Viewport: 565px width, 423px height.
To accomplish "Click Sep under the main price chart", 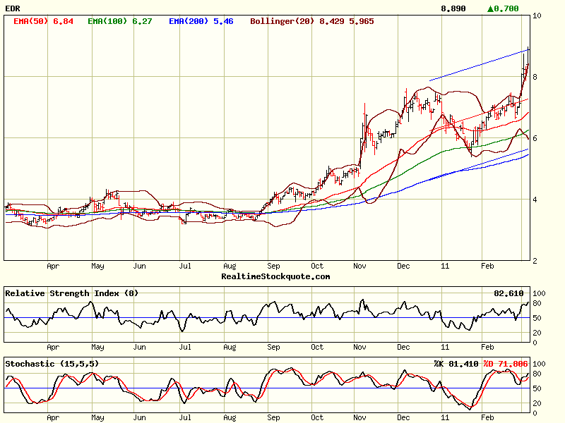I will 273,266.
